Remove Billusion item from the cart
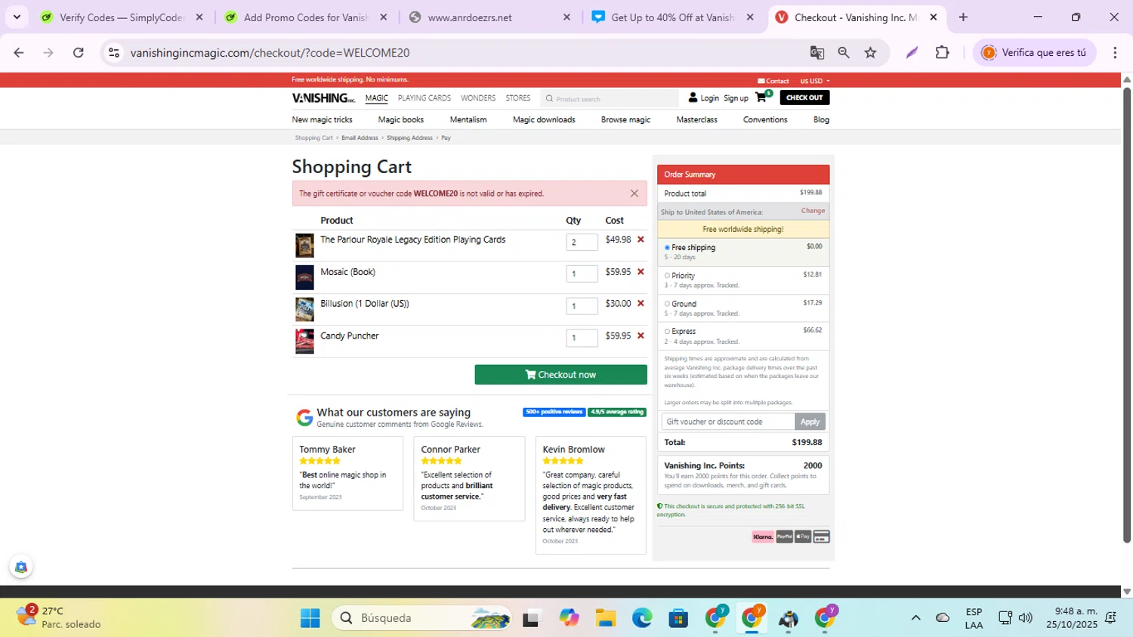The height and width of the screenshot is (637, 1133). (x=641, y=304)
